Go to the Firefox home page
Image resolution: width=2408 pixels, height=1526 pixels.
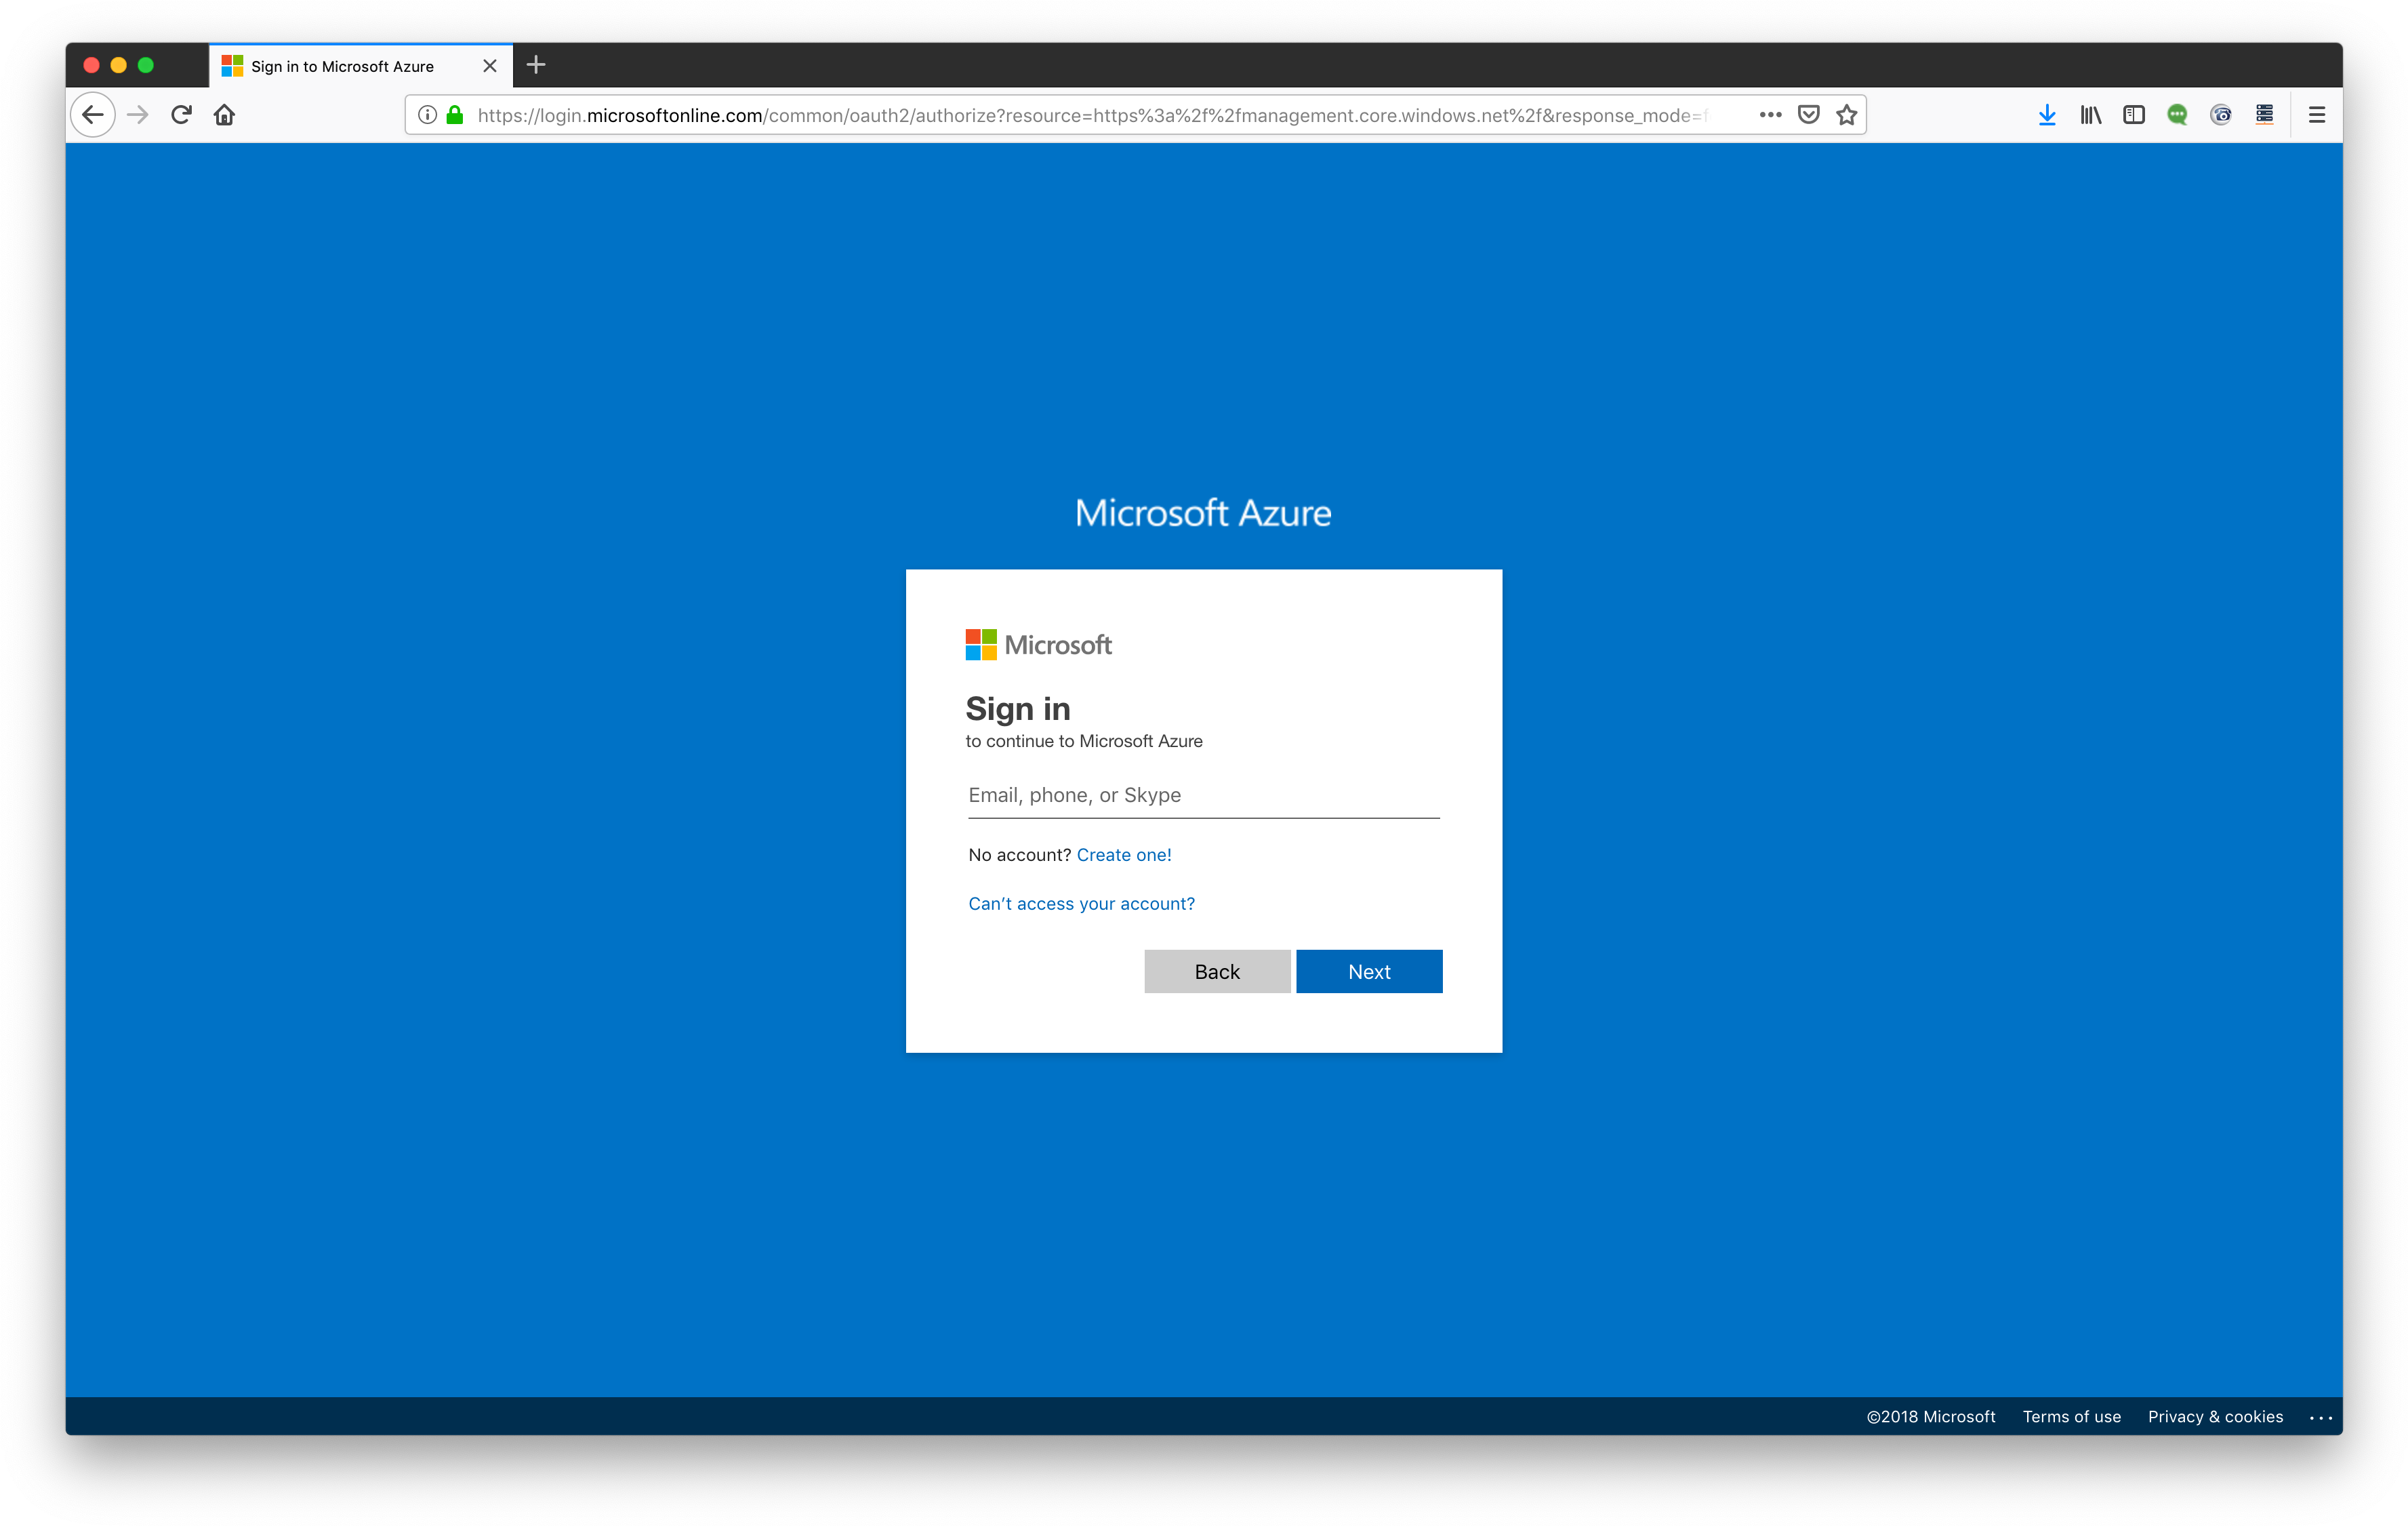(x=224, y=115)
